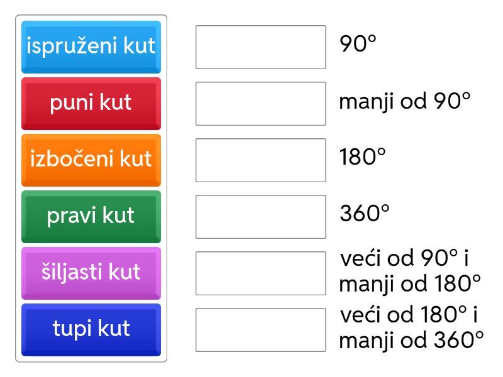Select the green 'pravi kut' tile
503x377 pixels.
(91, 216)
